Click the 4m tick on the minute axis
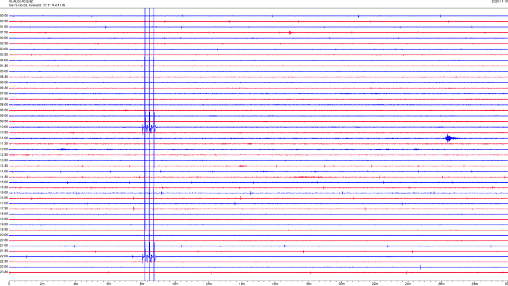 76,284
